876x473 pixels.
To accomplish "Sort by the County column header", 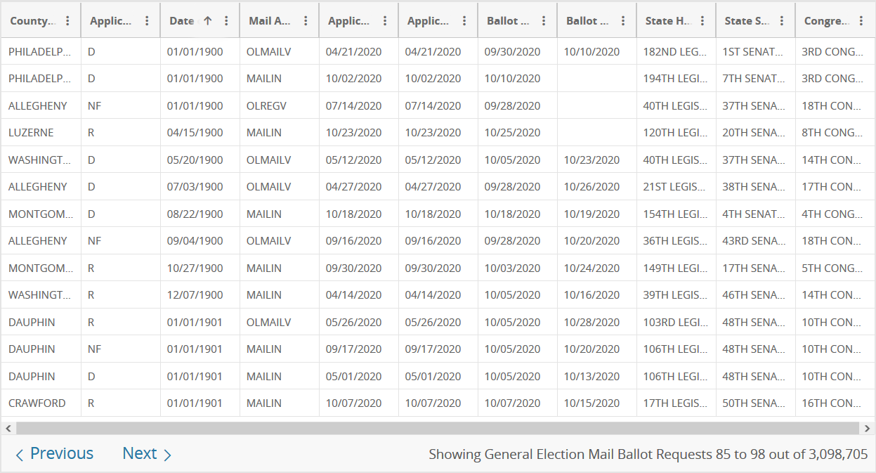I will (32, 21).
